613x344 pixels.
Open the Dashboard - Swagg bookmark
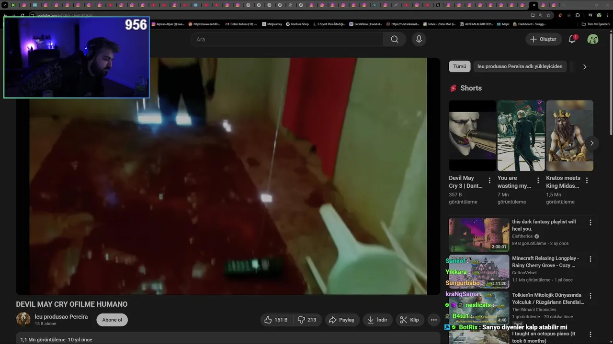(529, 24)
